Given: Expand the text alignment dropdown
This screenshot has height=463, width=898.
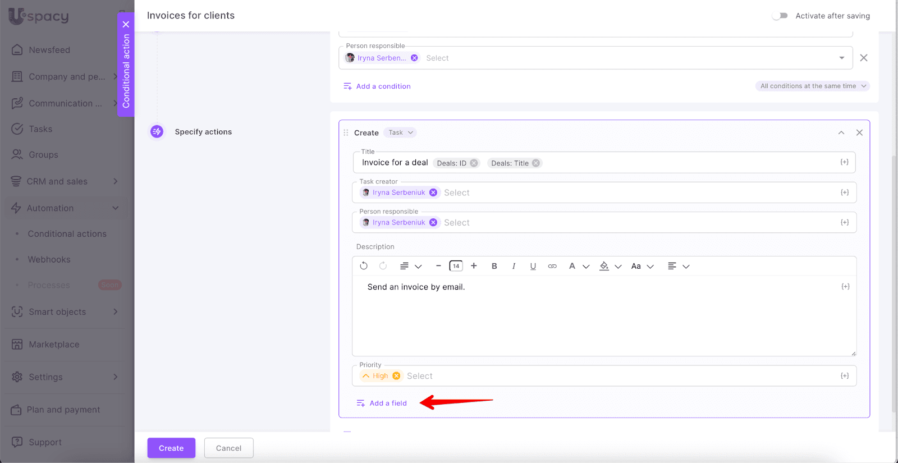Looking at the screenshot, I should pyautogui.click(x=678, y=266).
